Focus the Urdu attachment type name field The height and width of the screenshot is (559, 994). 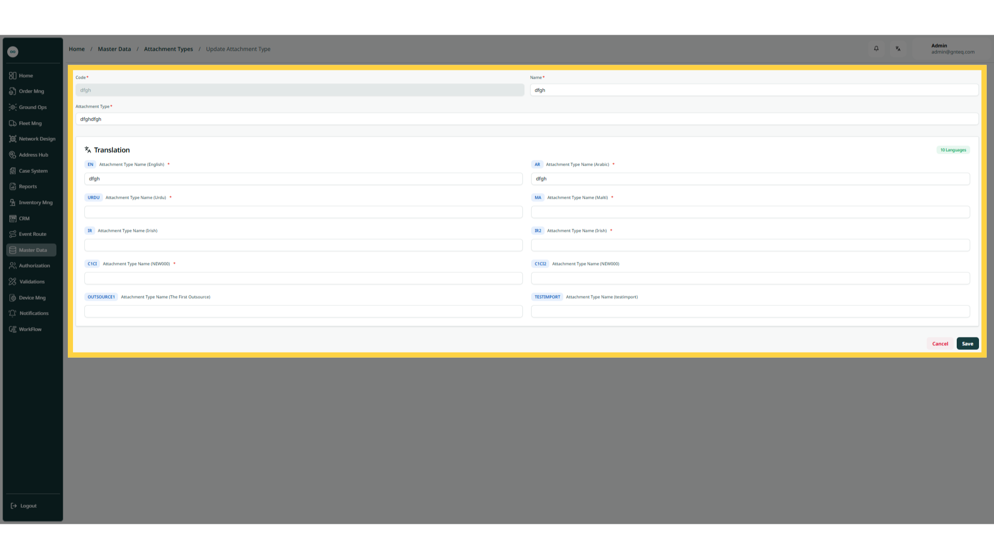coord(303,212)
